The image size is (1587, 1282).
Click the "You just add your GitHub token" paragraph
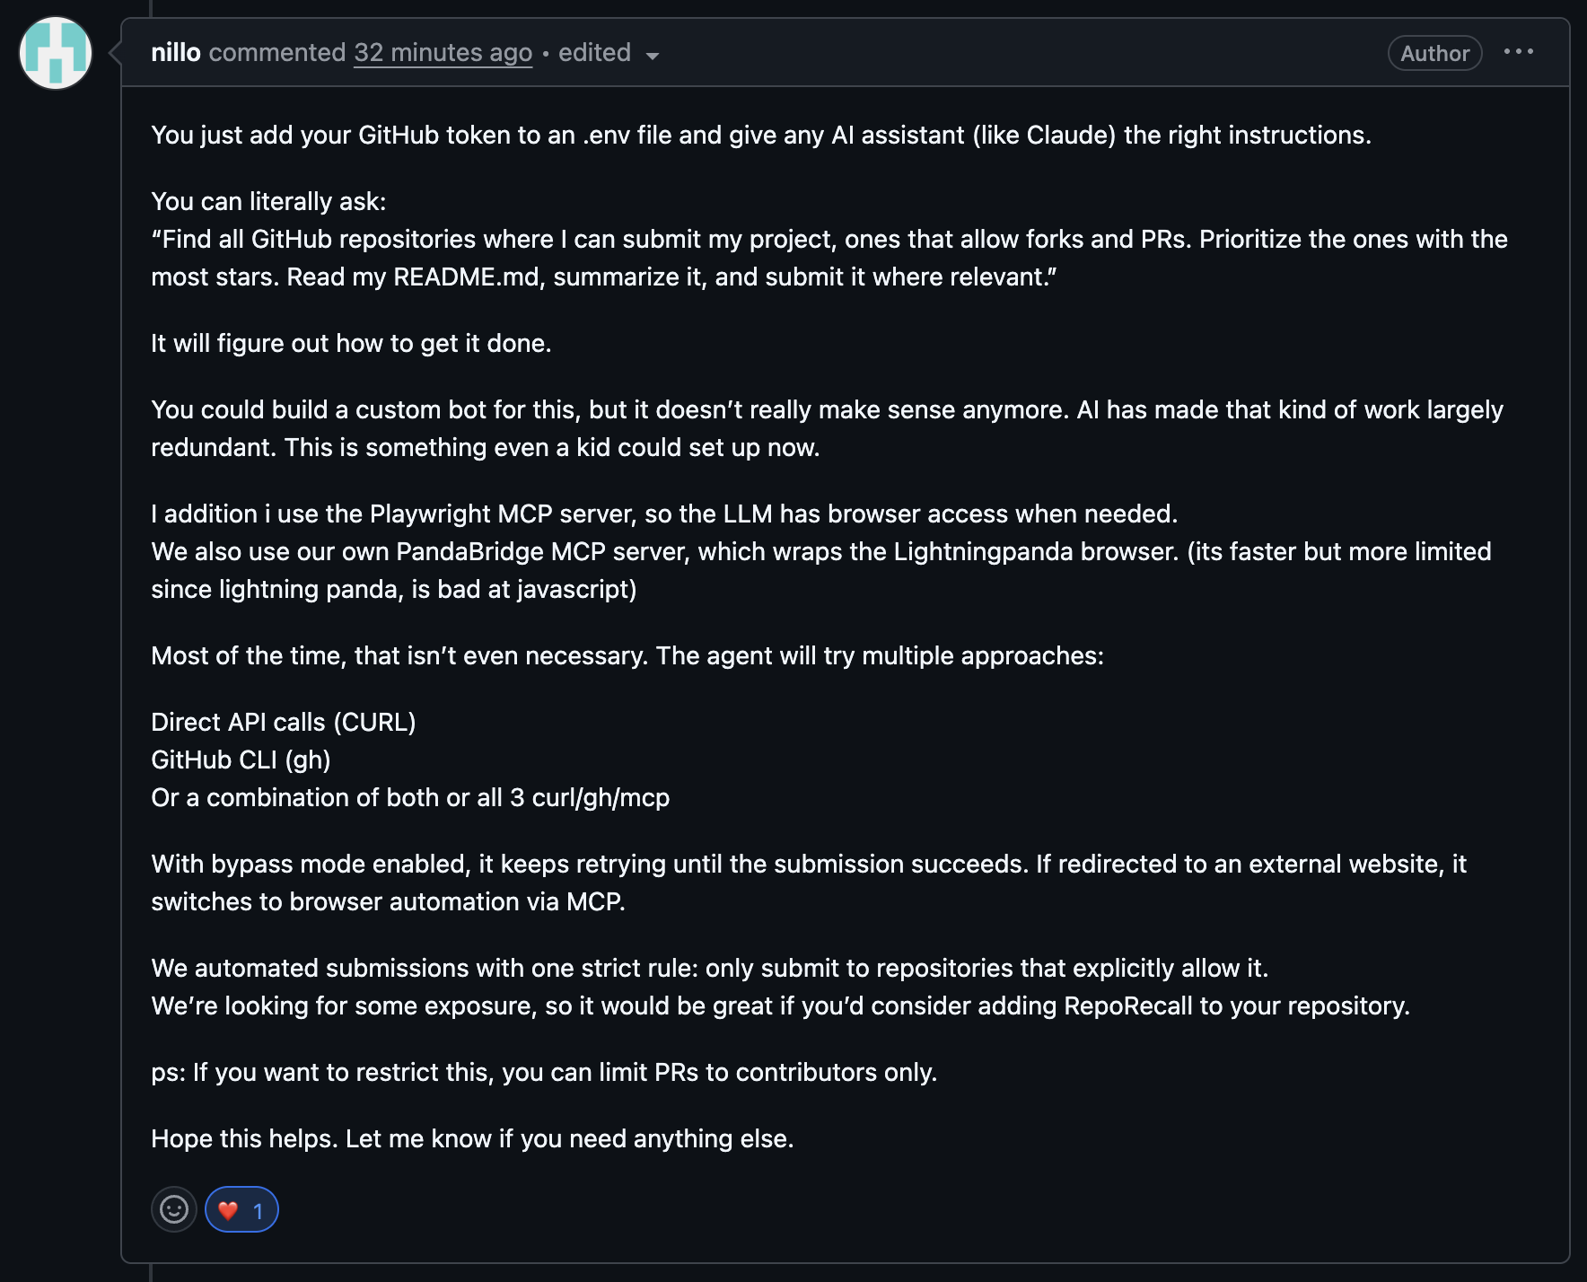[x=760, y=135]
